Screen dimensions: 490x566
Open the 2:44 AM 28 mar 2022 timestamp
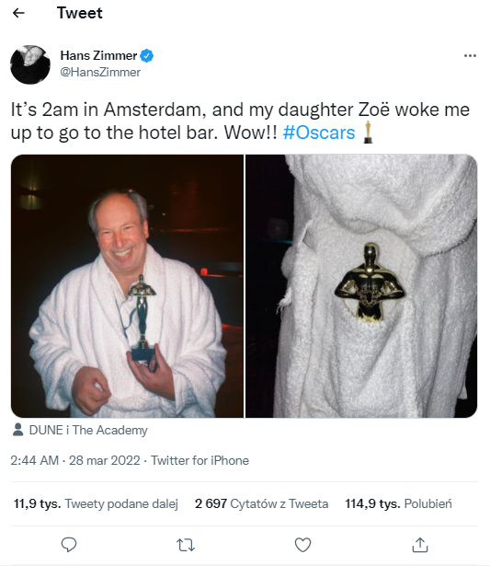pyautogui.click(x=75, y=460)
